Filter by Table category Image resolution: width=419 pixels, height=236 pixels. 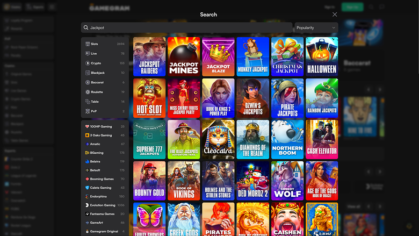[105, 102]
